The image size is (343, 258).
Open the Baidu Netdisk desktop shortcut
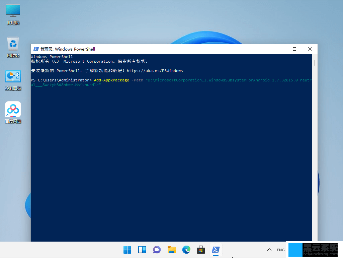pos(13,111)
